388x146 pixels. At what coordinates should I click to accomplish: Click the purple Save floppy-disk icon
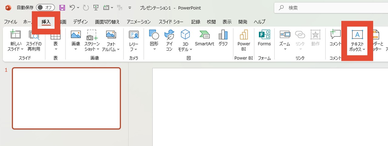(x=62, y=8)
